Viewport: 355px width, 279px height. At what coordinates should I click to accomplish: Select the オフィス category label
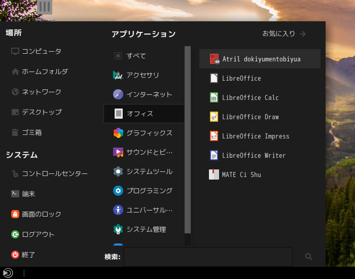coord(140,114)
